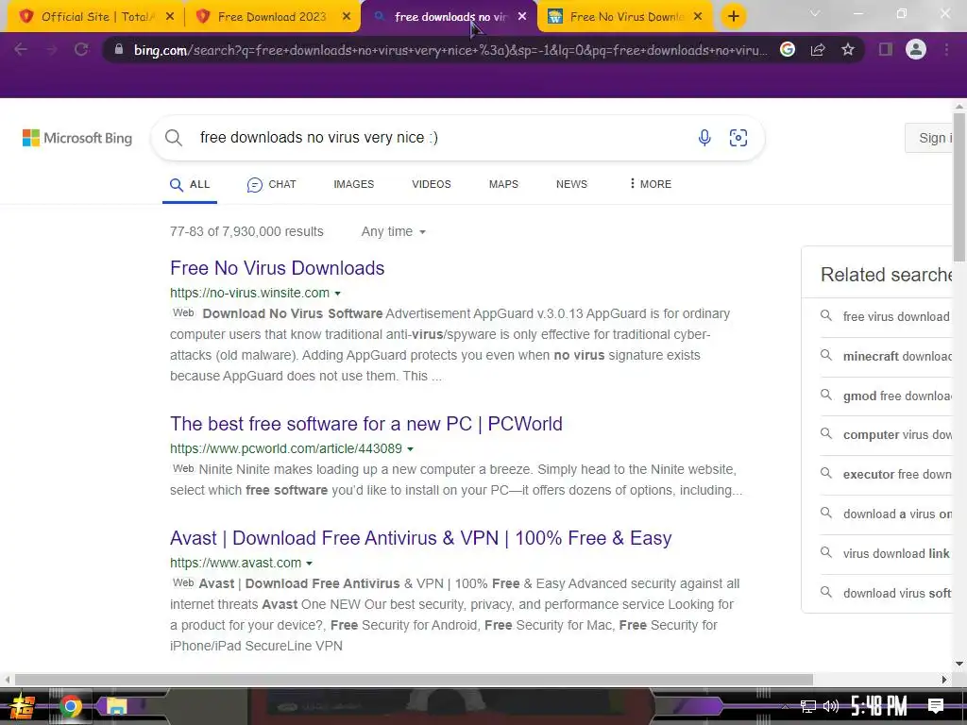Expand dropdown next to no-virus.winsite.com
This screenshot has height=725, width=967.
coord(337,294)
